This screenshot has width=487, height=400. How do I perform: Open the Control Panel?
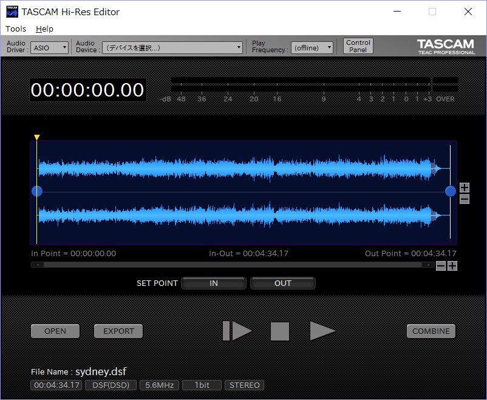[358, 46]
